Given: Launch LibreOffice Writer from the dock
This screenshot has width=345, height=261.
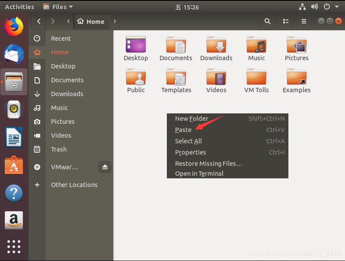Looking at the screenshot, I should (14, 137).
